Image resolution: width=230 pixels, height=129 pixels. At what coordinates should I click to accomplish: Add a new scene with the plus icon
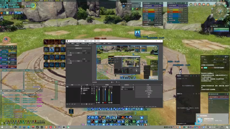point(67,104)
